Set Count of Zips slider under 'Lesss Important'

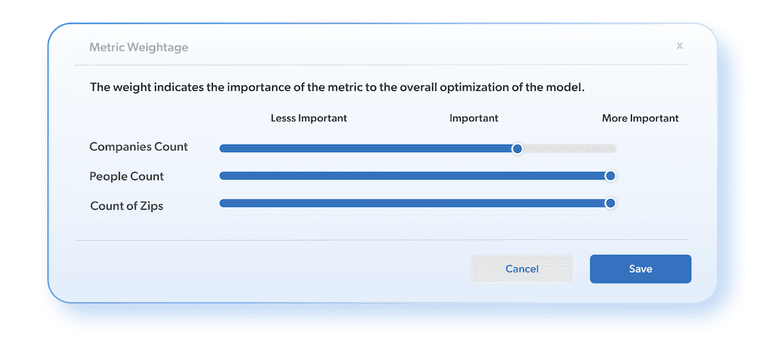click(309, 203)
